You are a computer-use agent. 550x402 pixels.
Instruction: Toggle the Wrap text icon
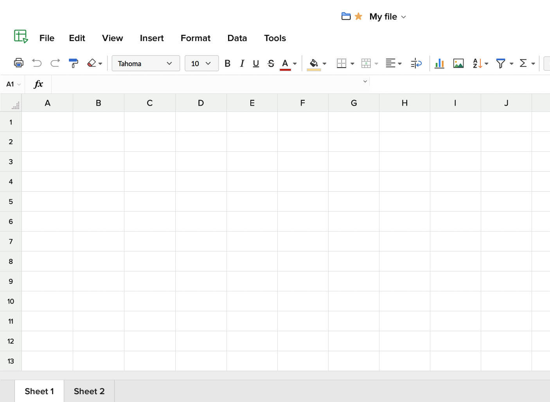(x=416, y=63)
